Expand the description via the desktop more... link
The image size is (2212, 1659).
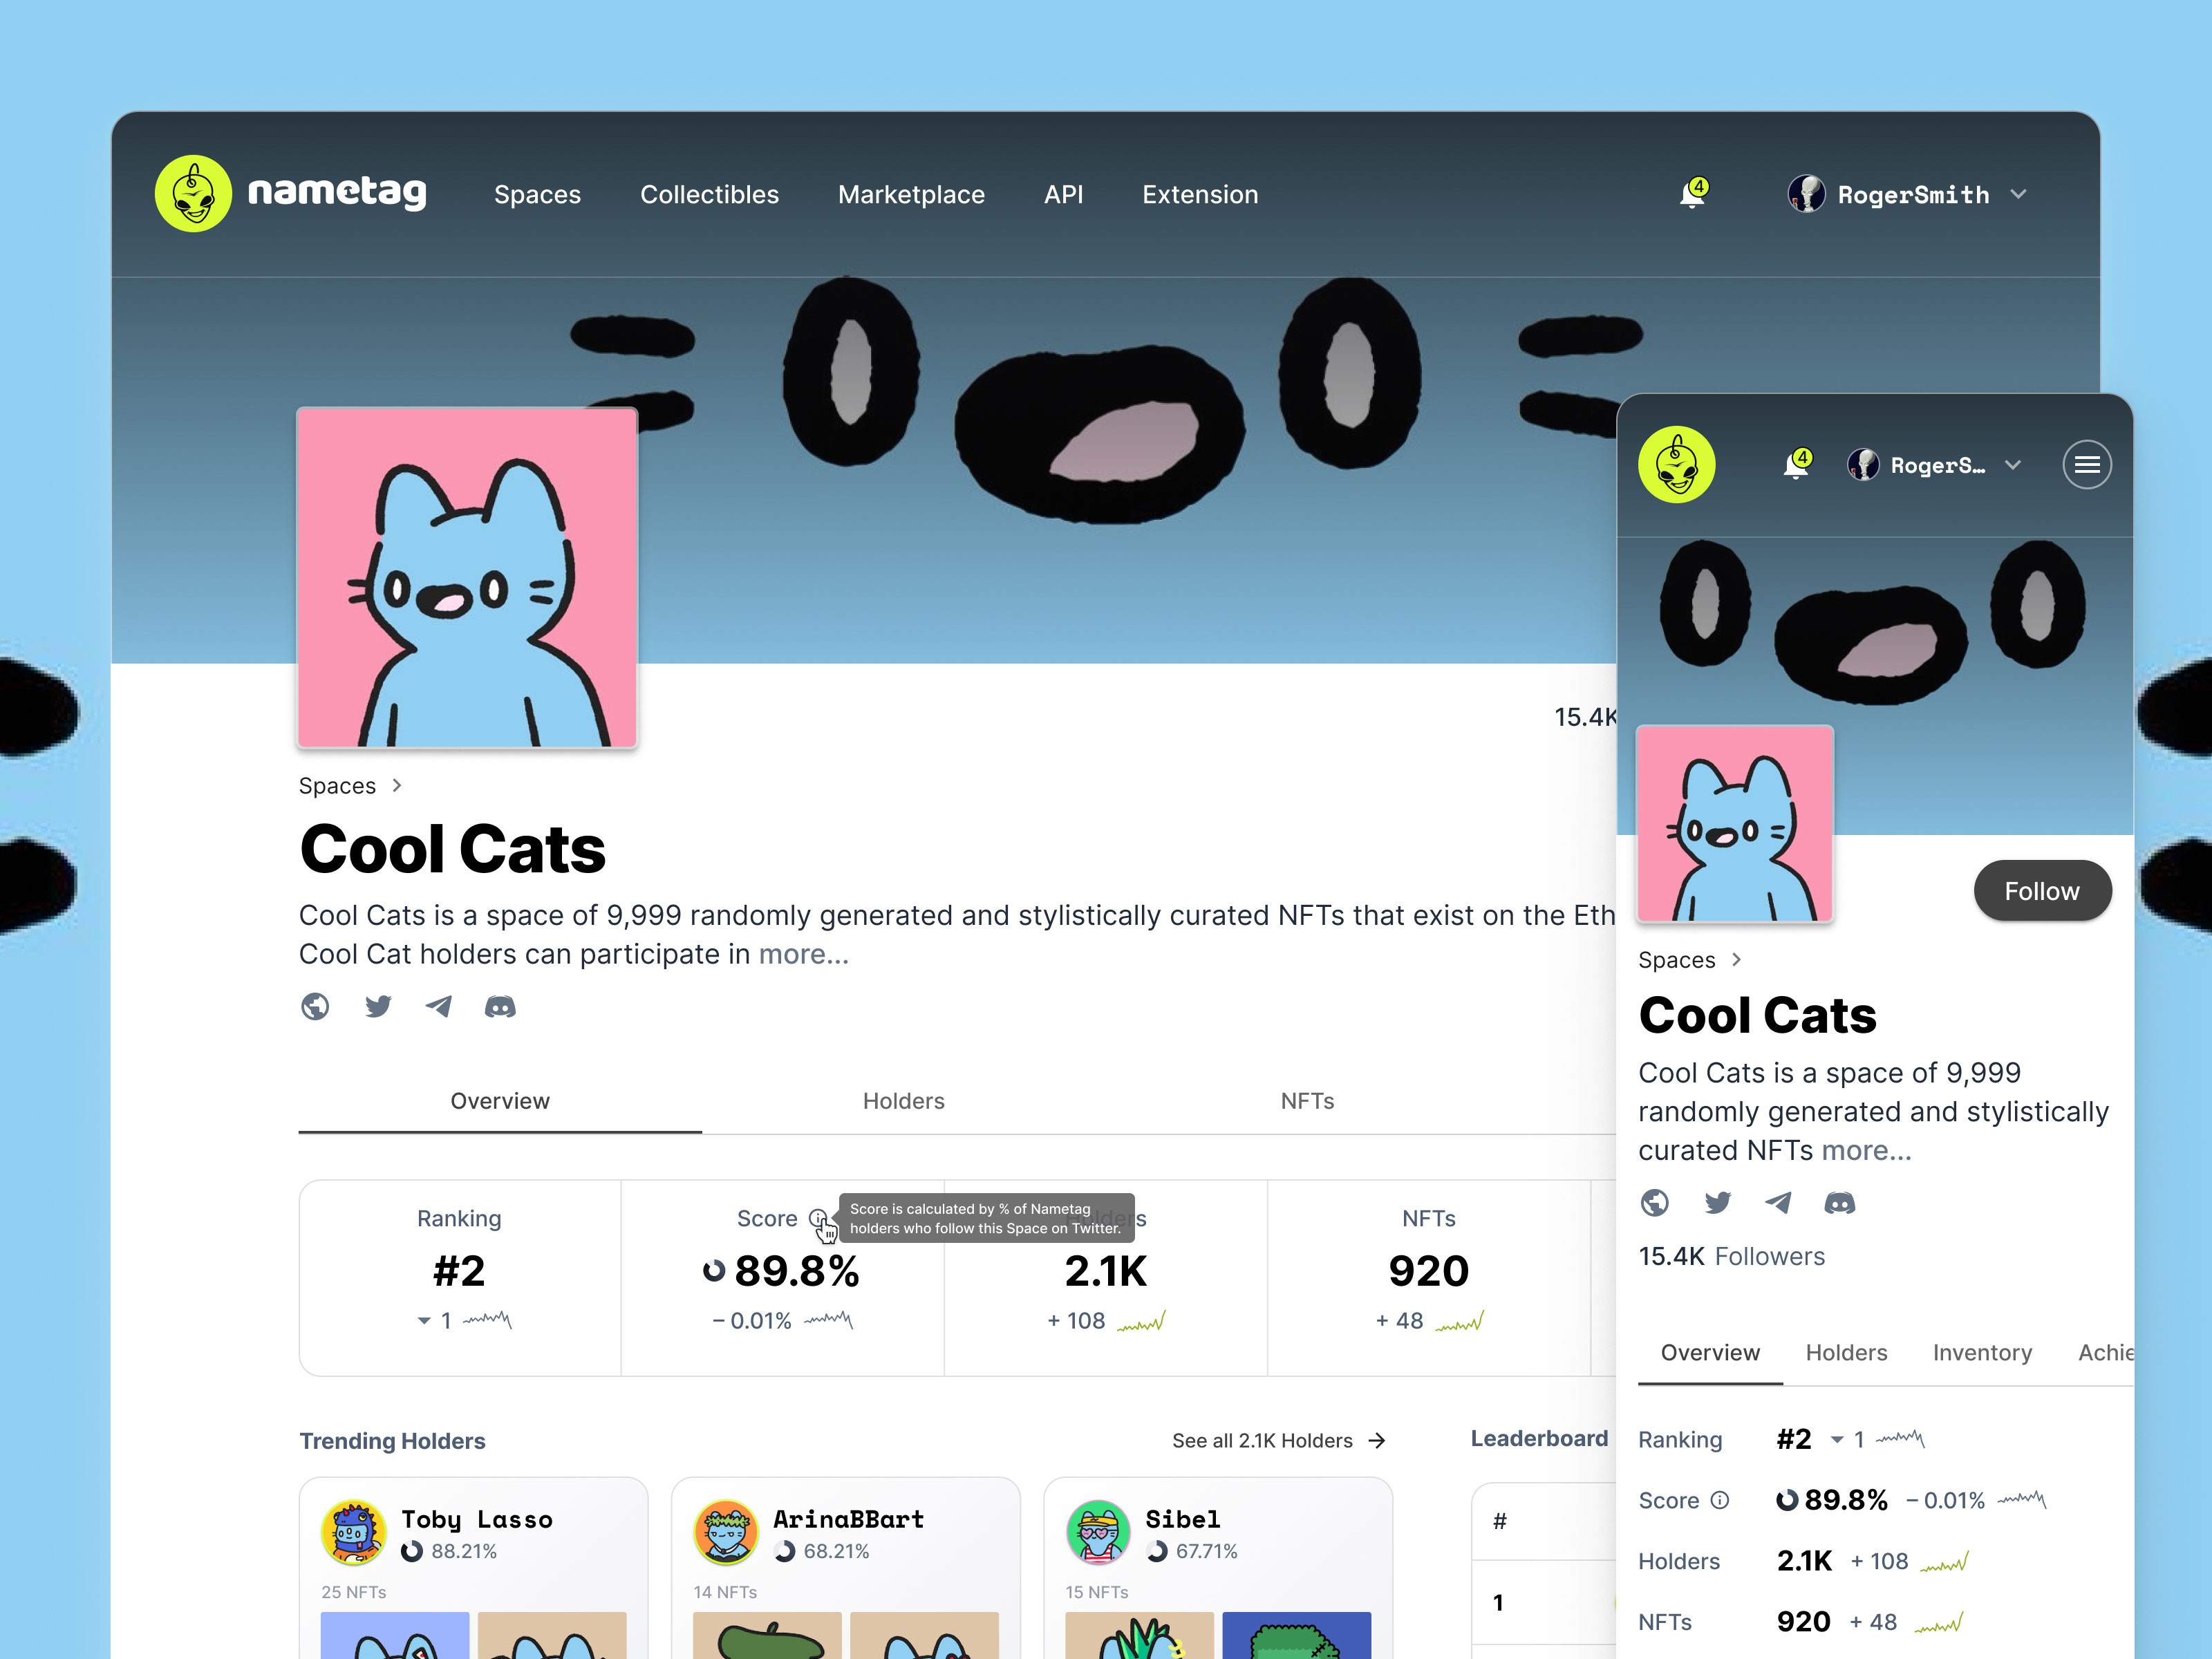[803, 954]
